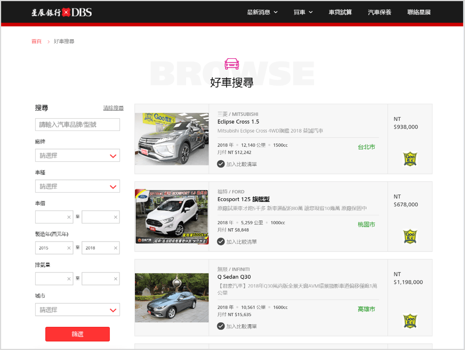
Task: Click the NT $678,000 price
Action: (406, 201)
